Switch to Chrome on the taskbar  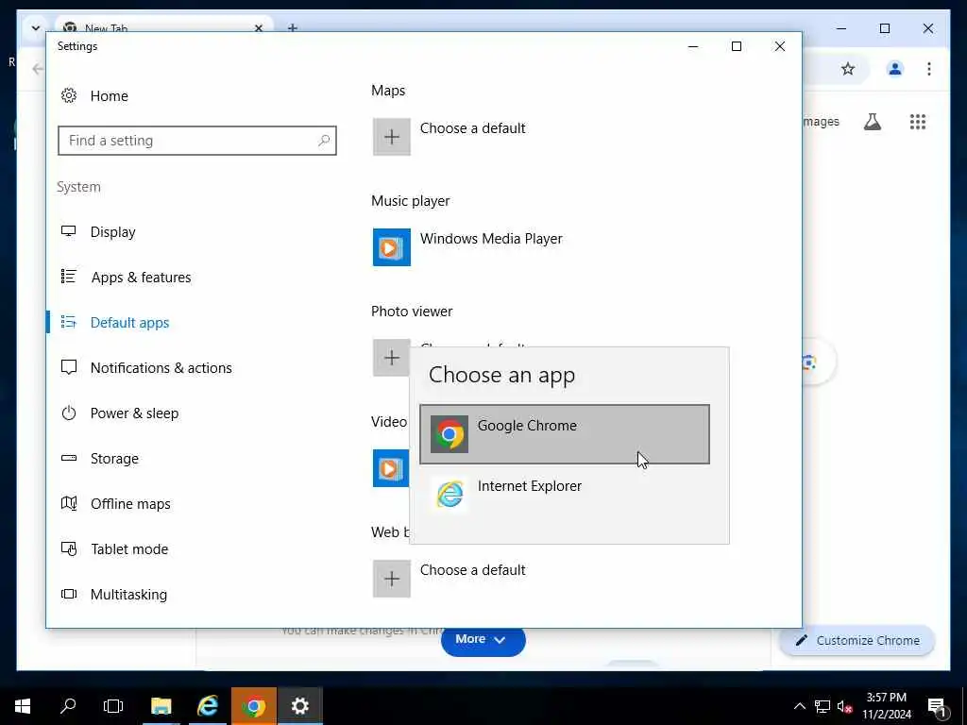click(253, 706)
